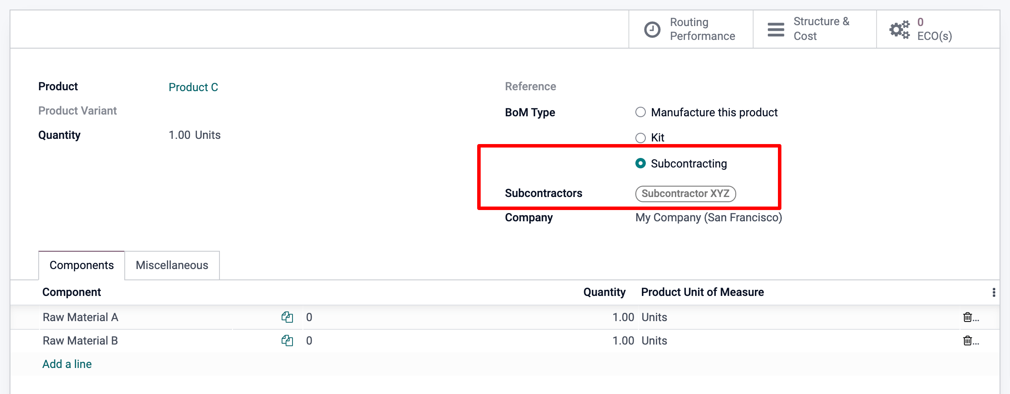The image size is (1010, 394).
Task: Click the Subcontractor XYZ tag
Action: 685,194
